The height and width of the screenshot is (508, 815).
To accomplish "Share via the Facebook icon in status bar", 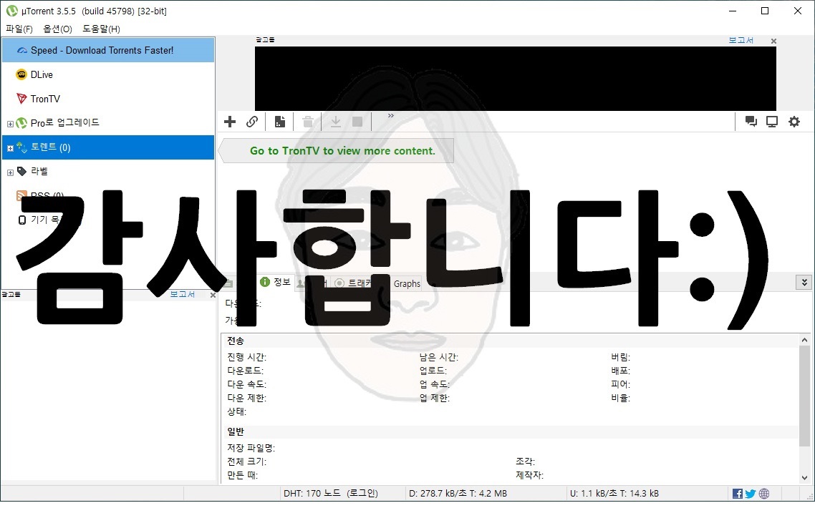I will (x=737, y=493).
